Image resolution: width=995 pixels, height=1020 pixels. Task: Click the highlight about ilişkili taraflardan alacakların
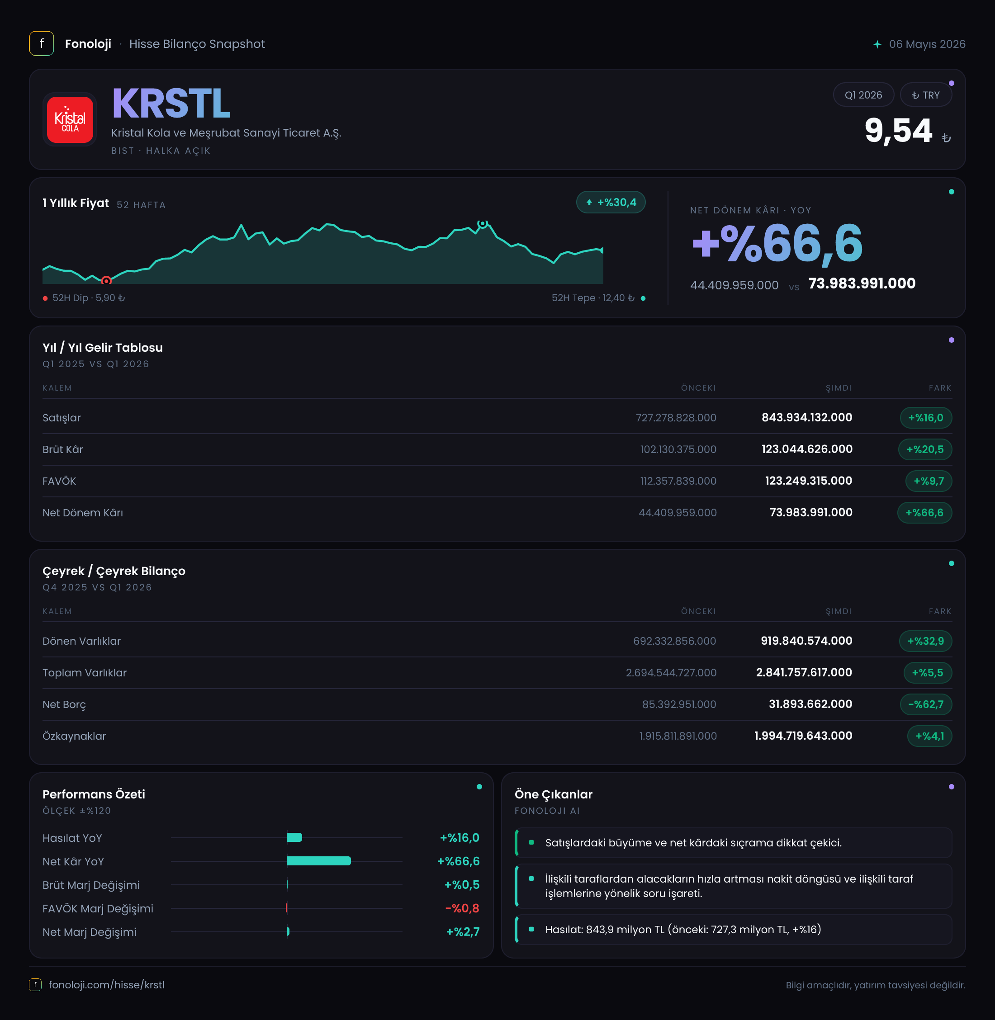(733, 886)
